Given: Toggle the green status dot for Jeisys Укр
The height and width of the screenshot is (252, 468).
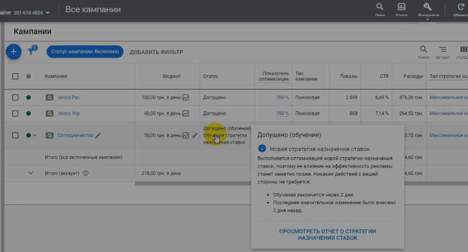Looking at the screenshot, I should 29,113.
